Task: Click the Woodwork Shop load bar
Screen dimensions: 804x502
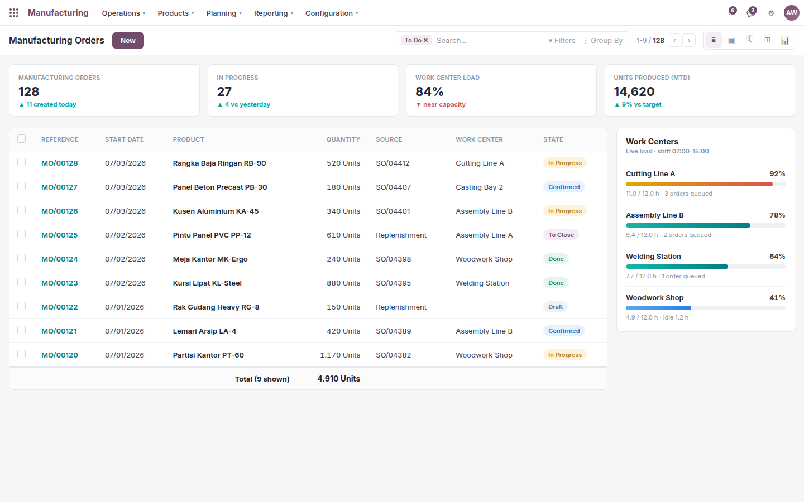Action: (x=706, y=308)
